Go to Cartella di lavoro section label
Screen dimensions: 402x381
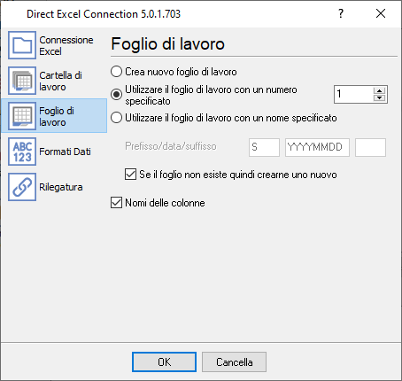pyautogui.click(x=60, y=81)
